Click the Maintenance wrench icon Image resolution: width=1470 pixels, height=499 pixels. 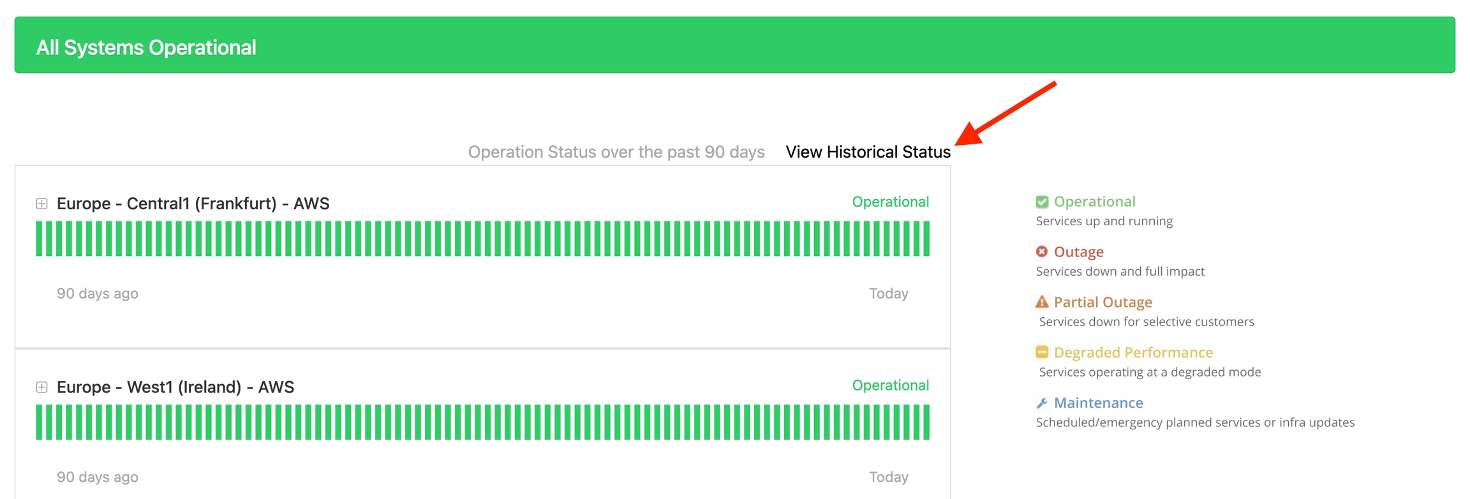(x=1042, y=403)
